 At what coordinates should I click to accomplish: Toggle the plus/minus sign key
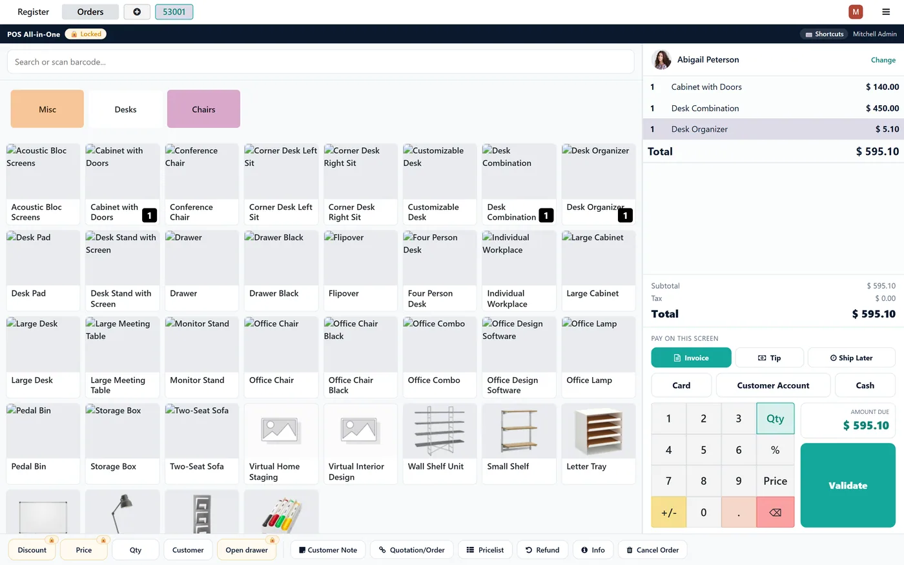[669, 512]
